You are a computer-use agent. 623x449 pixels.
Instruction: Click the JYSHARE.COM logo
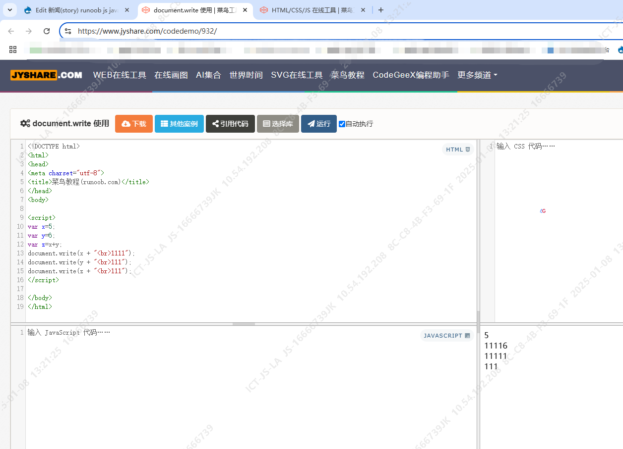tap(46, 75)
